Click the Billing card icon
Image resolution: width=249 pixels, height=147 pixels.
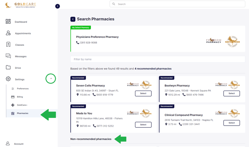click(x=13, y=97)
